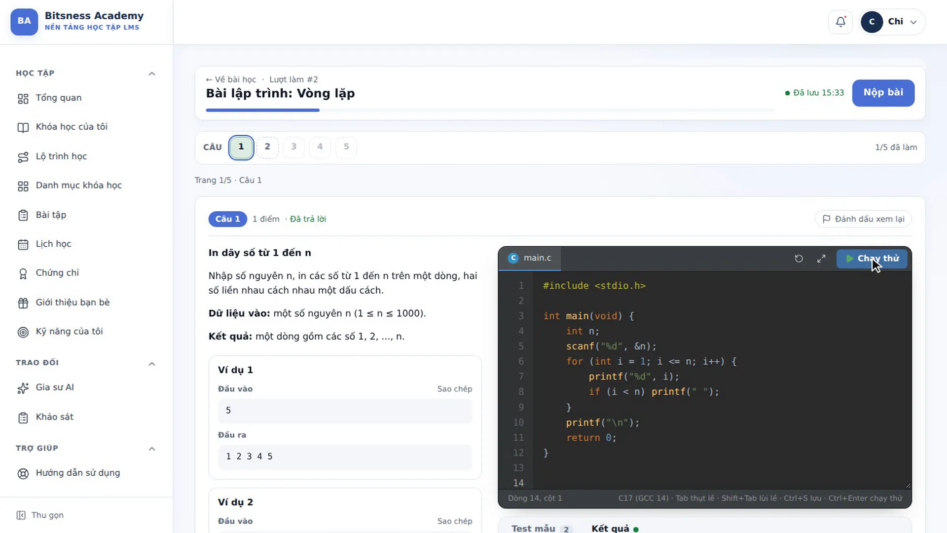This screenshot has width=947, height=533.
Task: Open the notifications bell
Action: [x=840, y=22]
